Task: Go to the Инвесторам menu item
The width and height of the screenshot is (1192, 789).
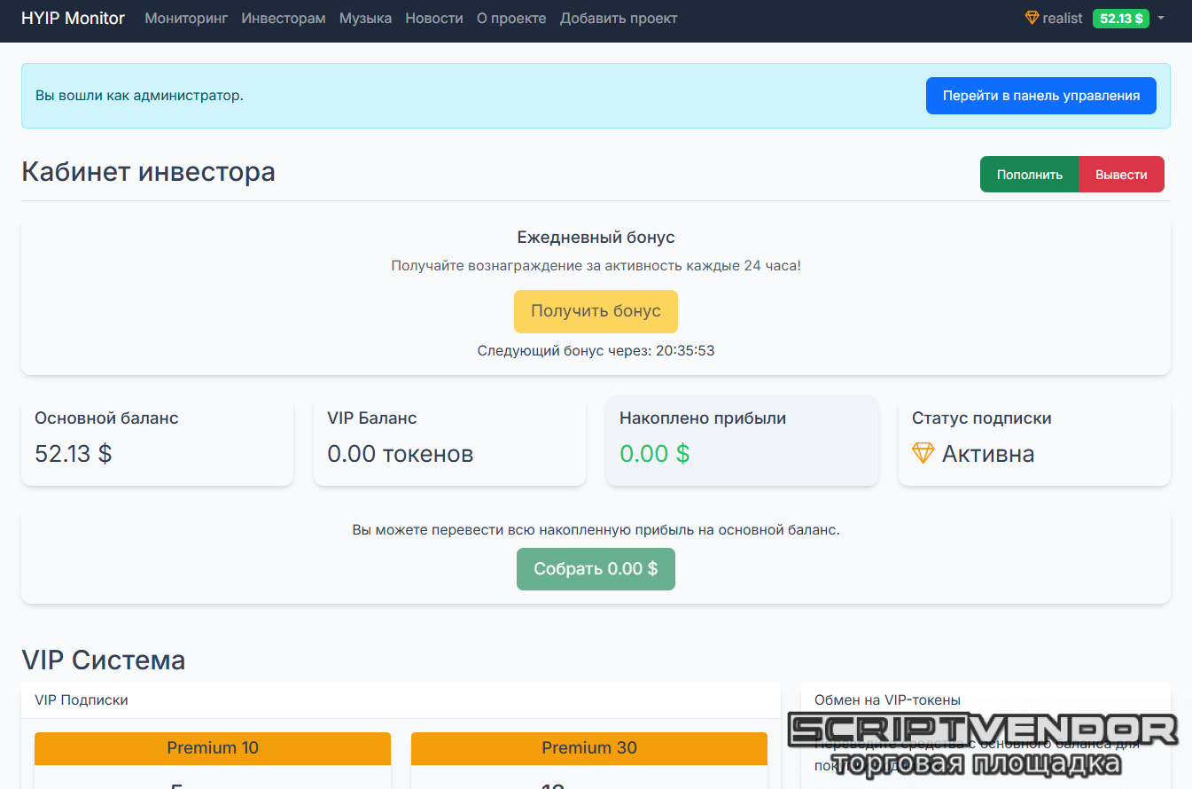Action: click(x=284, y=18)
